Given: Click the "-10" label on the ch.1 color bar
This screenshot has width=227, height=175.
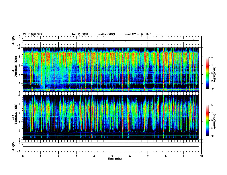Looking at the screenshot, I should [x=212, y=89].
